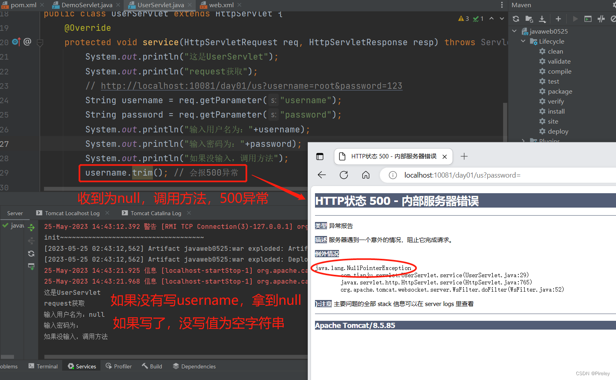
Task: Go to the browser home page
Action: [366, 175]
